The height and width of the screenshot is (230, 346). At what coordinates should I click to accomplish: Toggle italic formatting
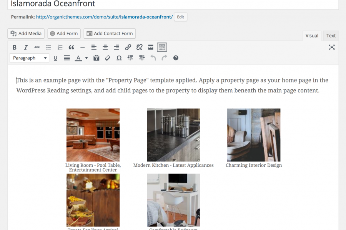[26, 47]
